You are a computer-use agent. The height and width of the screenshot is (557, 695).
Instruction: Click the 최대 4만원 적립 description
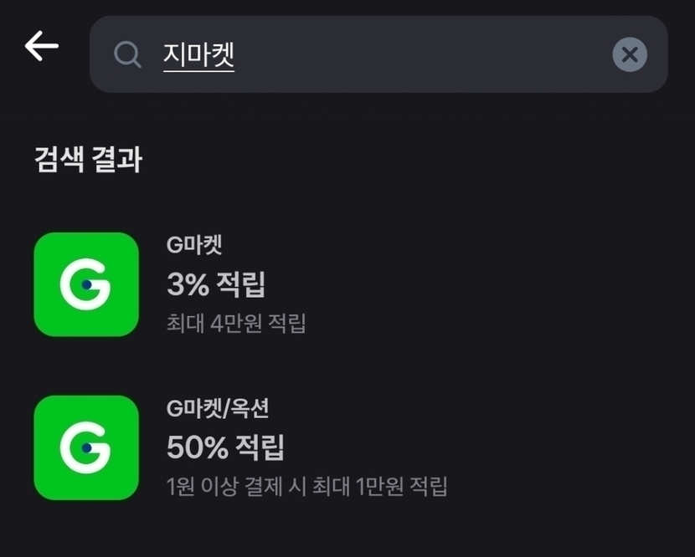pyautogui.click(x=236, y=323)
